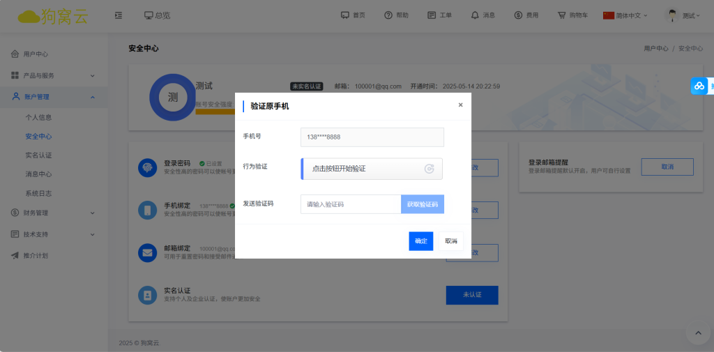Click the user avatar picture

click(671, 15)
